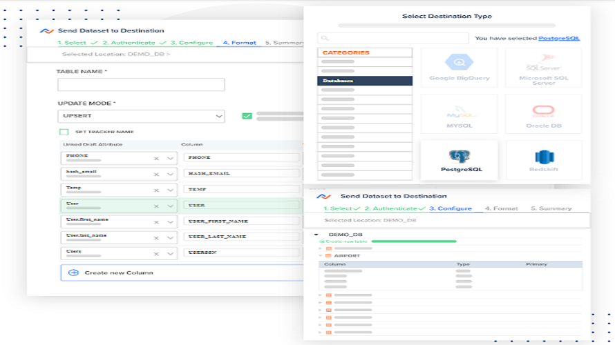The width and height of the screenshot is (615, 345).
Task: Select the Oracle DB destination
Action: point(543,114)
